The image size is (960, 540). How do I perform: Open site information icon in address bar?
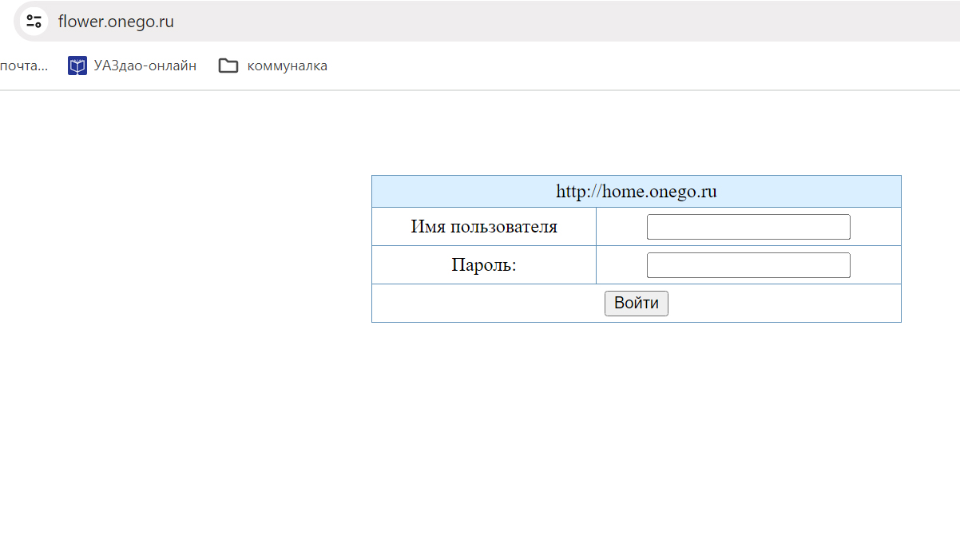[x=34, y=22]
